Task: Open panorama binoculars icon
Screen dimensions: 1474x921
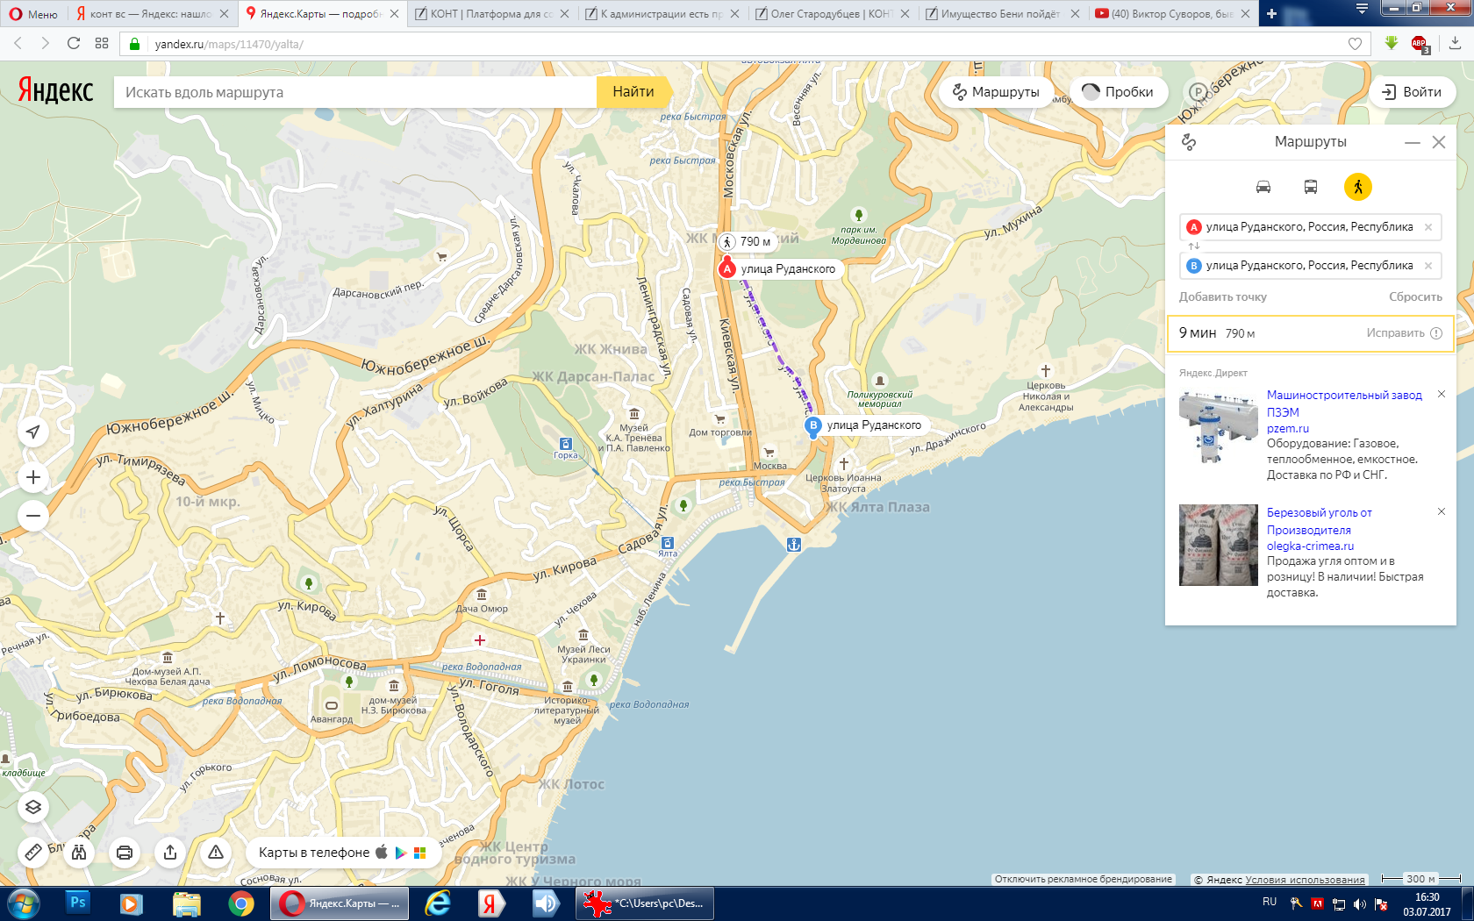Action: tap(79, 852)
